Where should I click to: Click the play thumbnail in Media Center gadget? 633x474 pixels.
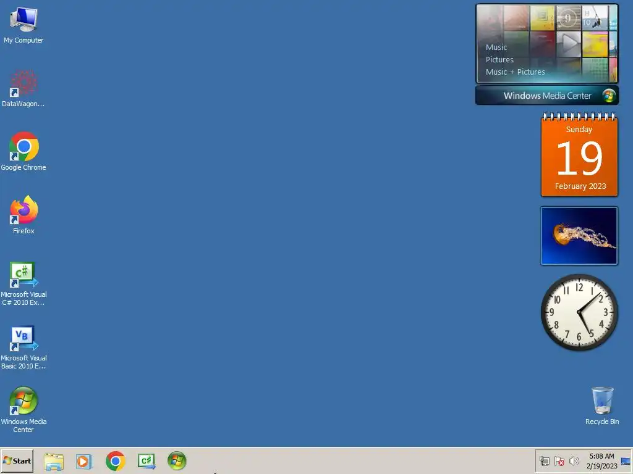point(569,43)
